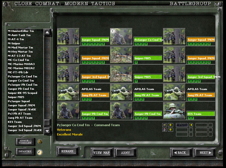Viewport: 226px width, 168px height.
Task: Click the Veterans experience text
Action: click(x=64, y=130)
